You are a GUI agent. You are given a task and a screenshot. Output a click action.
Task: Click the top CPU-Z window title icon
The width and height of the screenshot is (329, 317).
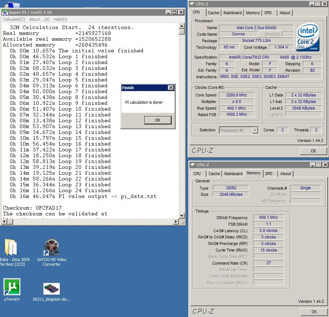click(x=192, y=4)
